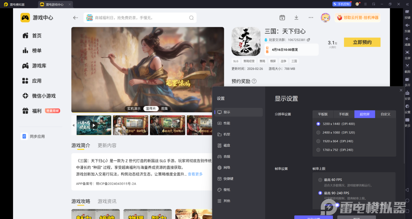Open 显示 display settings category

239,112
